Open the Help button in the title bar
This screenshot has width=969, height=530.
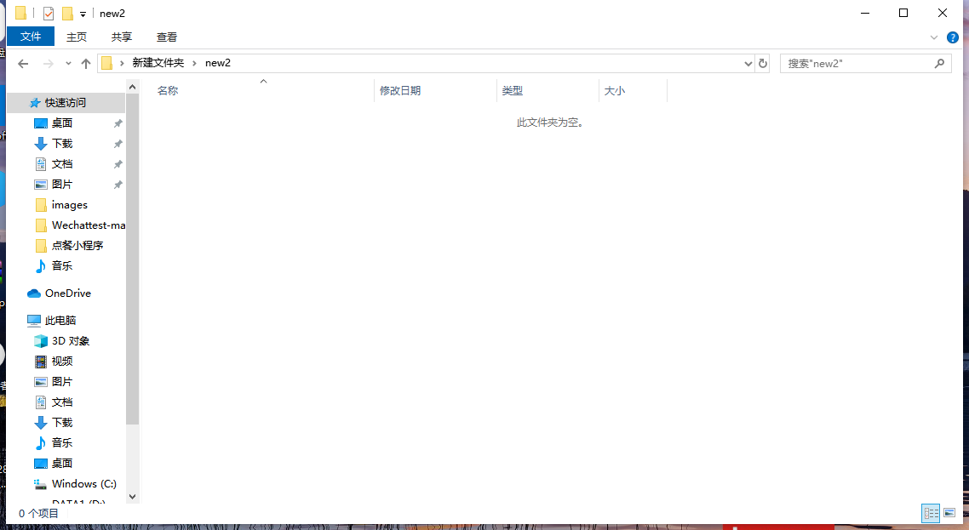click(x=952, y=37)
